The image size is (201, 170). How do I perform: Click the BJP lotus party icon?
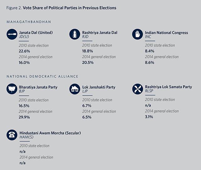[x=12, y=89]
